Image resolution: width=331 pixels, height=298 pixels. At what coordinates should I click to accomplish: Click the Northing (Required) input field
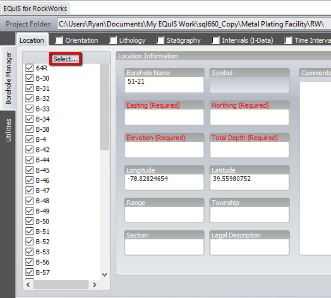[249, 117]
